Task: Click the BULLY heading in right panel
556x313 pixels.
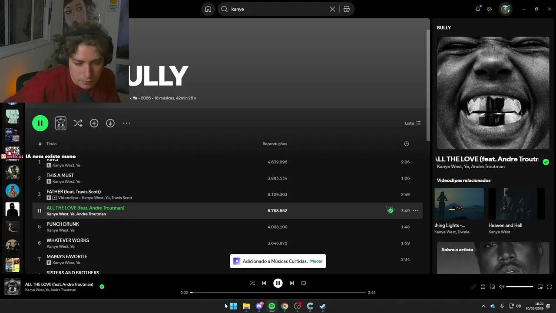Action: click(444, 27)
